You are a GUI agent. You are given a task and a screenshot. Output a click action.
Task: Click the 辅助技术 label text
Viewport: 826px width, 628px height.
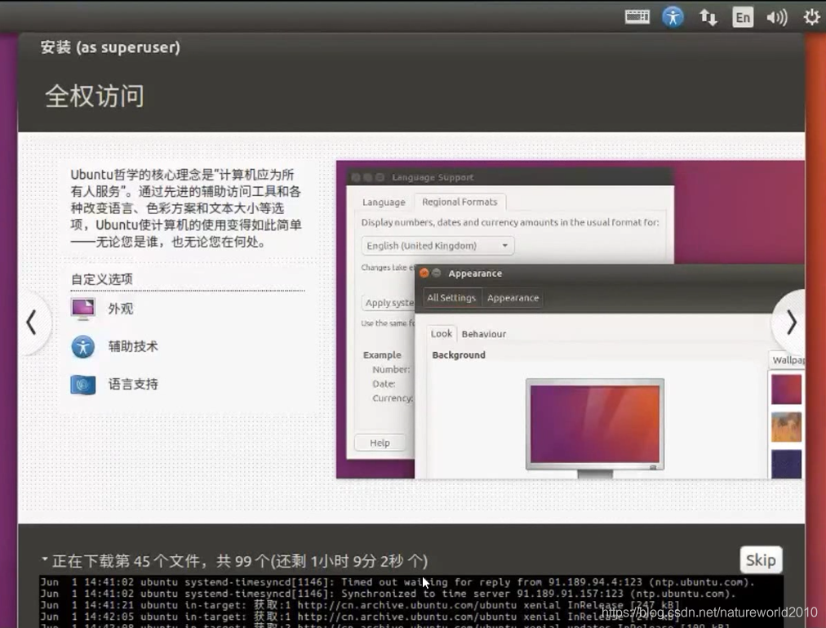pyautogui.click(x=133, y=346)
